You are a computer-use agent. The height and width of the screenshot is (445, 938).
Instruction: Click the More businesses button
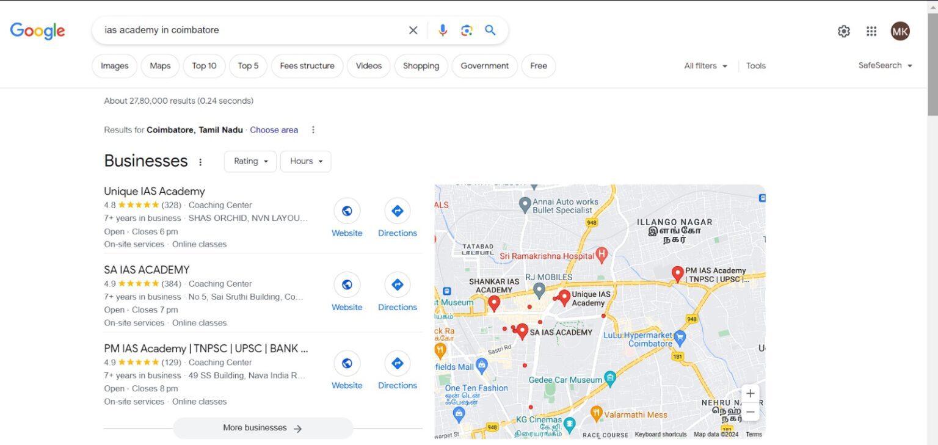(263, 428)
